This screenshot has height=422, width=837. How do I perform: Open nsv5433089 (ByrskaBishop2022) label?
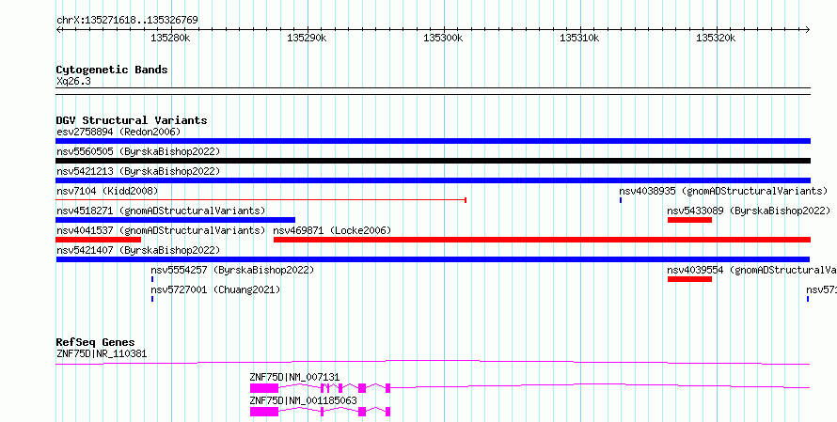tap(749, 211)
